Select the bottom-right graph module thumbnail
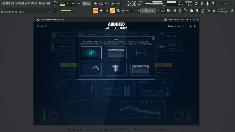235x132 pixels. [x=141, y=69]
